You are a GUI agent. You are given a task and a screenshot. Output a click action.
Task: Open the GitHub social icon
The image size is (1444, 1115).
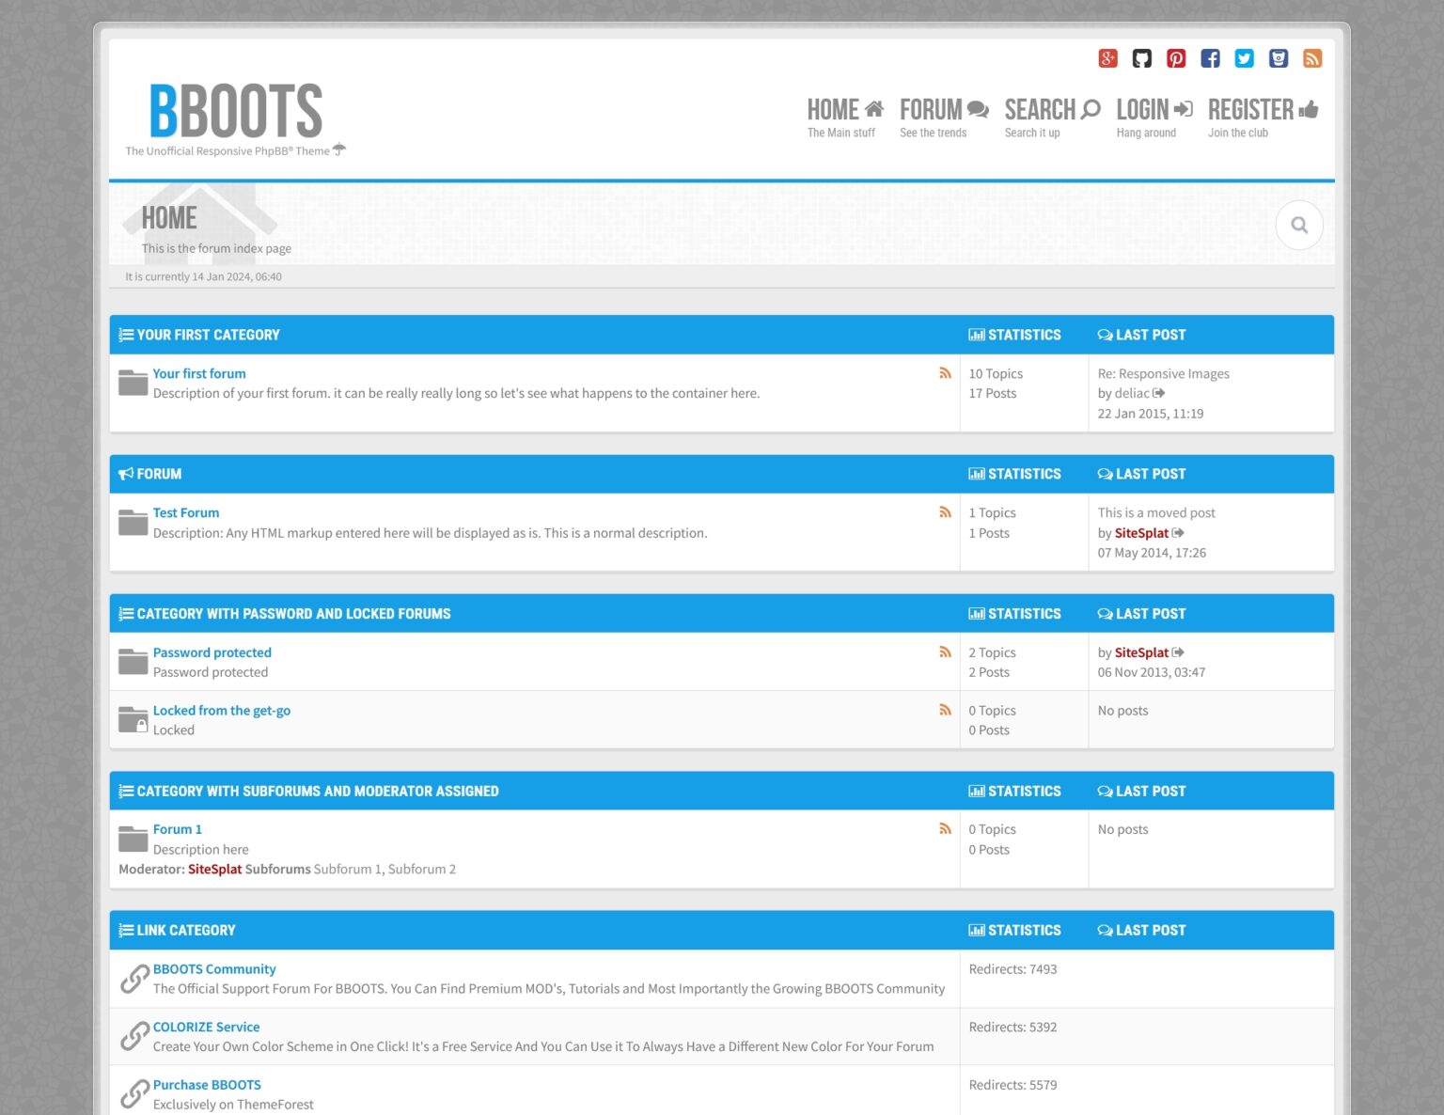pyautogui.click(x=1142, y=57)
